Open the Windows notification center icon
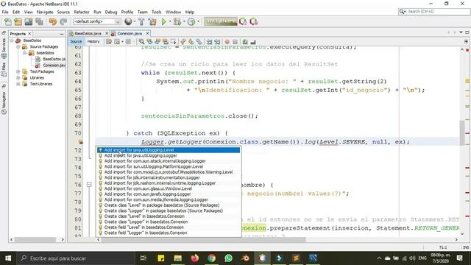 point(459,258)
